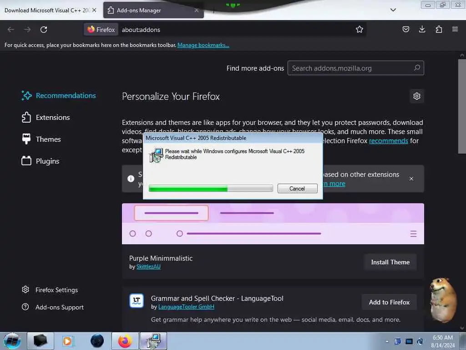Screen dimensions: 466x350
Task: Open the Plugins category
Action: [41, 161]
